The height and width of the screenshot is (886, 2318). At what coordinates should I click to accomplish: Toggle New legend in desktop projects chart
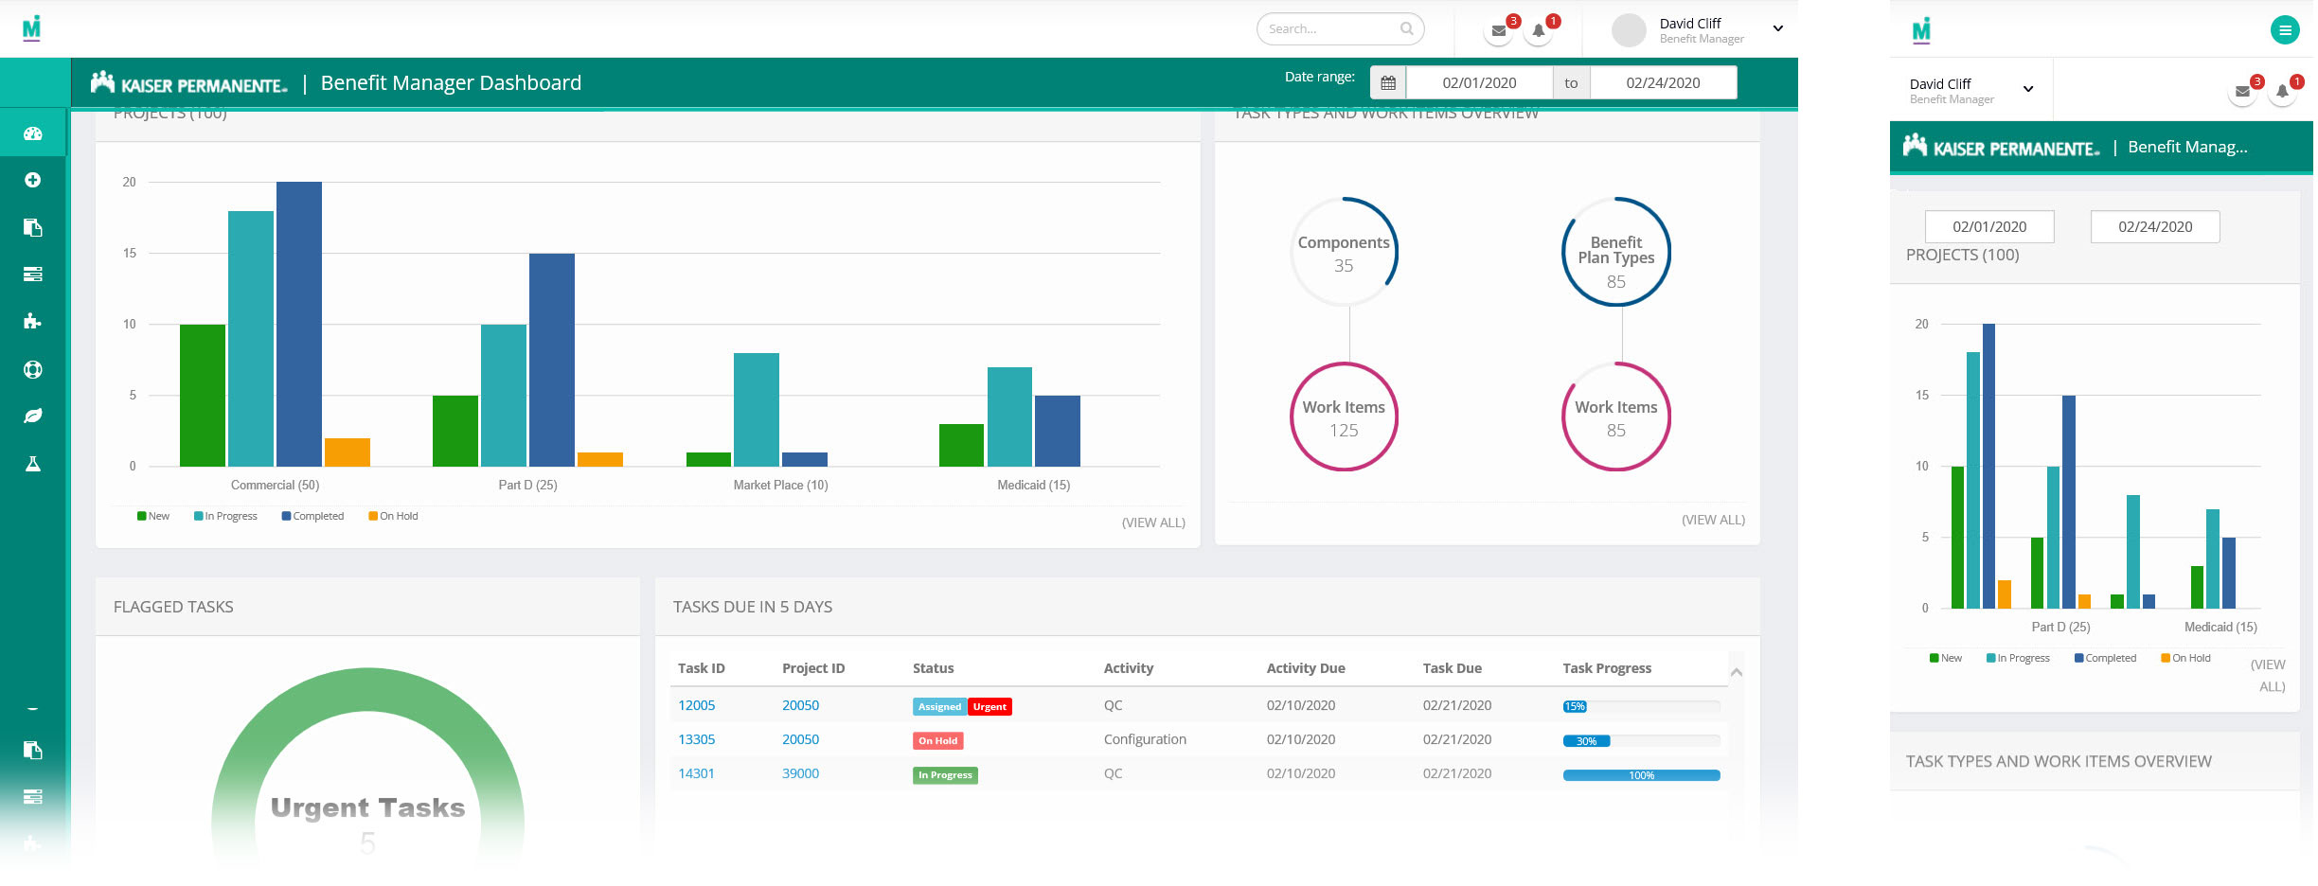click(153, 516)
